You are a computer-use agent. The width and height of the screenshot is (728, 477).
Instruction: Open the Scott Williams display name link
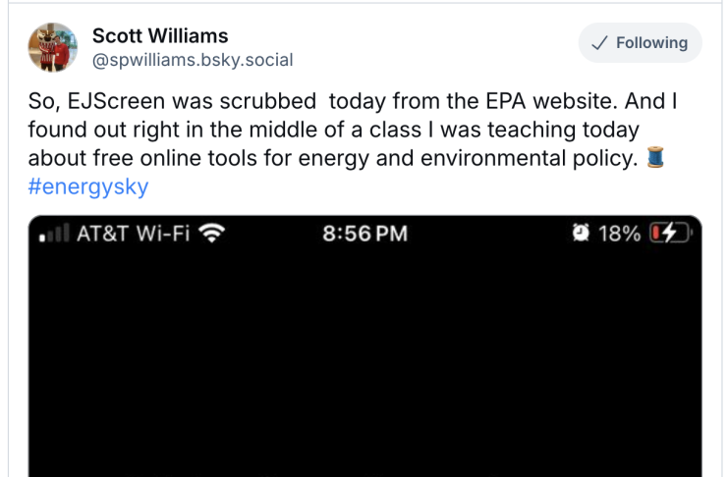click(x=160, y=36)
